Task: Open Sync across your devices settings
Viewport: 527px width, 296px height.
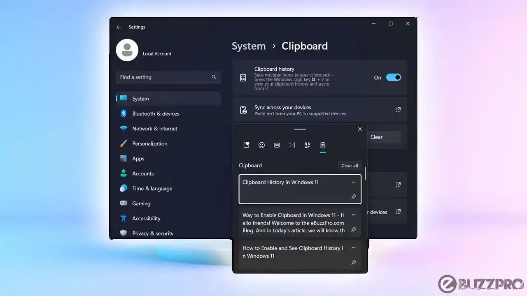Action: pos(320,110)
